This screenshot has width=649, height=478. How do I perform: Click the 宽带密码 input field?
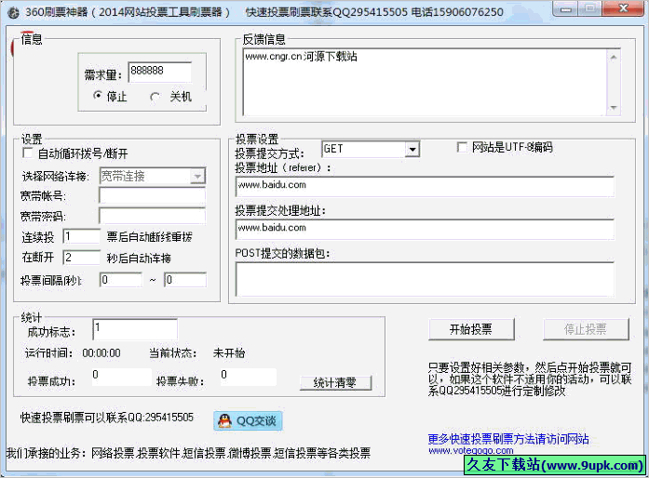[x=153, y=216]
